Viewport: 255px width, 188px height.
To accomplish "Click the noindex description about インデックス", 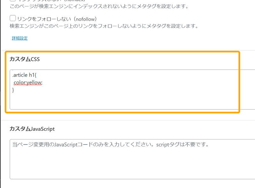I will (x=99, y=6).
